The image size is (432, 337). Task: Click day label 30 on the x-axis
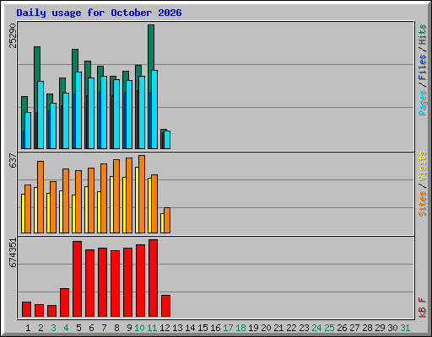(x=392, y=328)
